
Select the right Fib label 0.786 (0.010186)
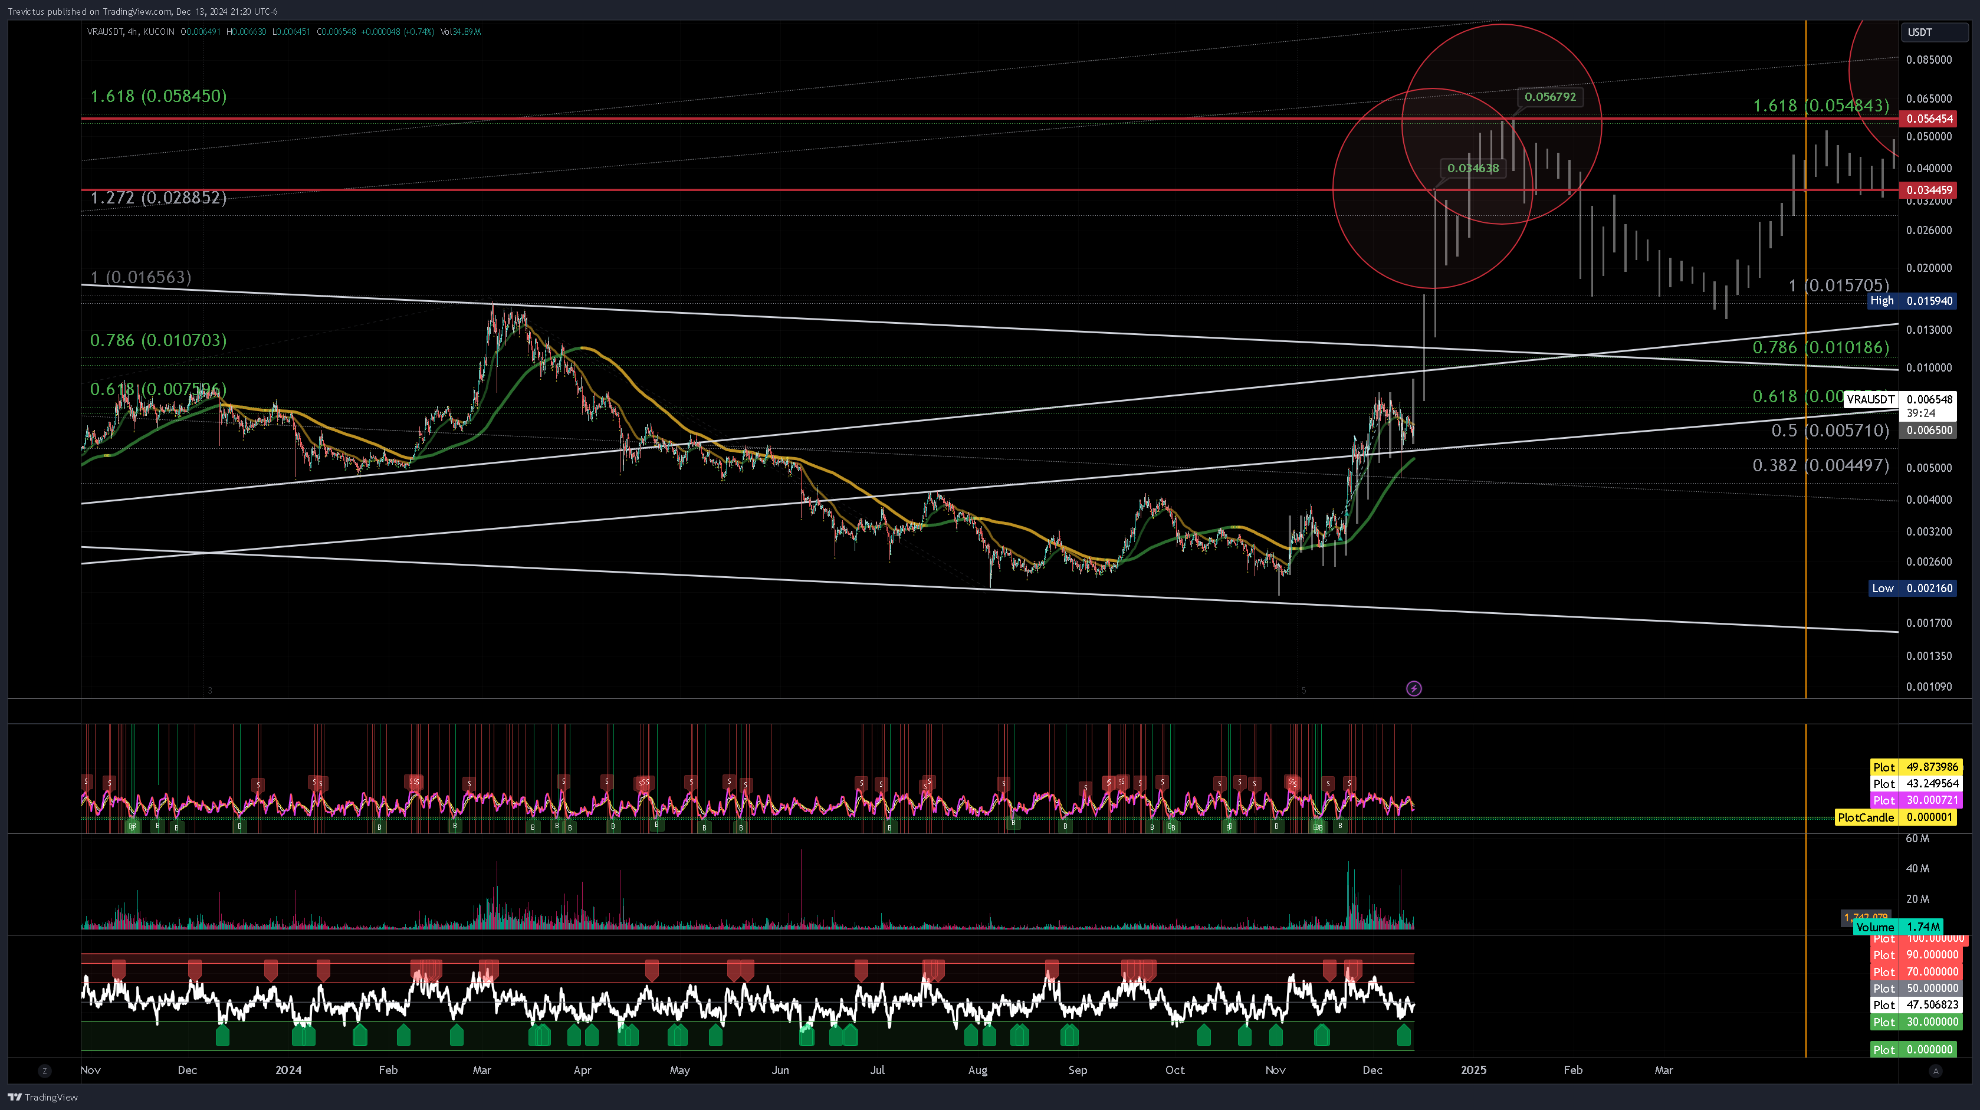click(x=1821, y=347)
